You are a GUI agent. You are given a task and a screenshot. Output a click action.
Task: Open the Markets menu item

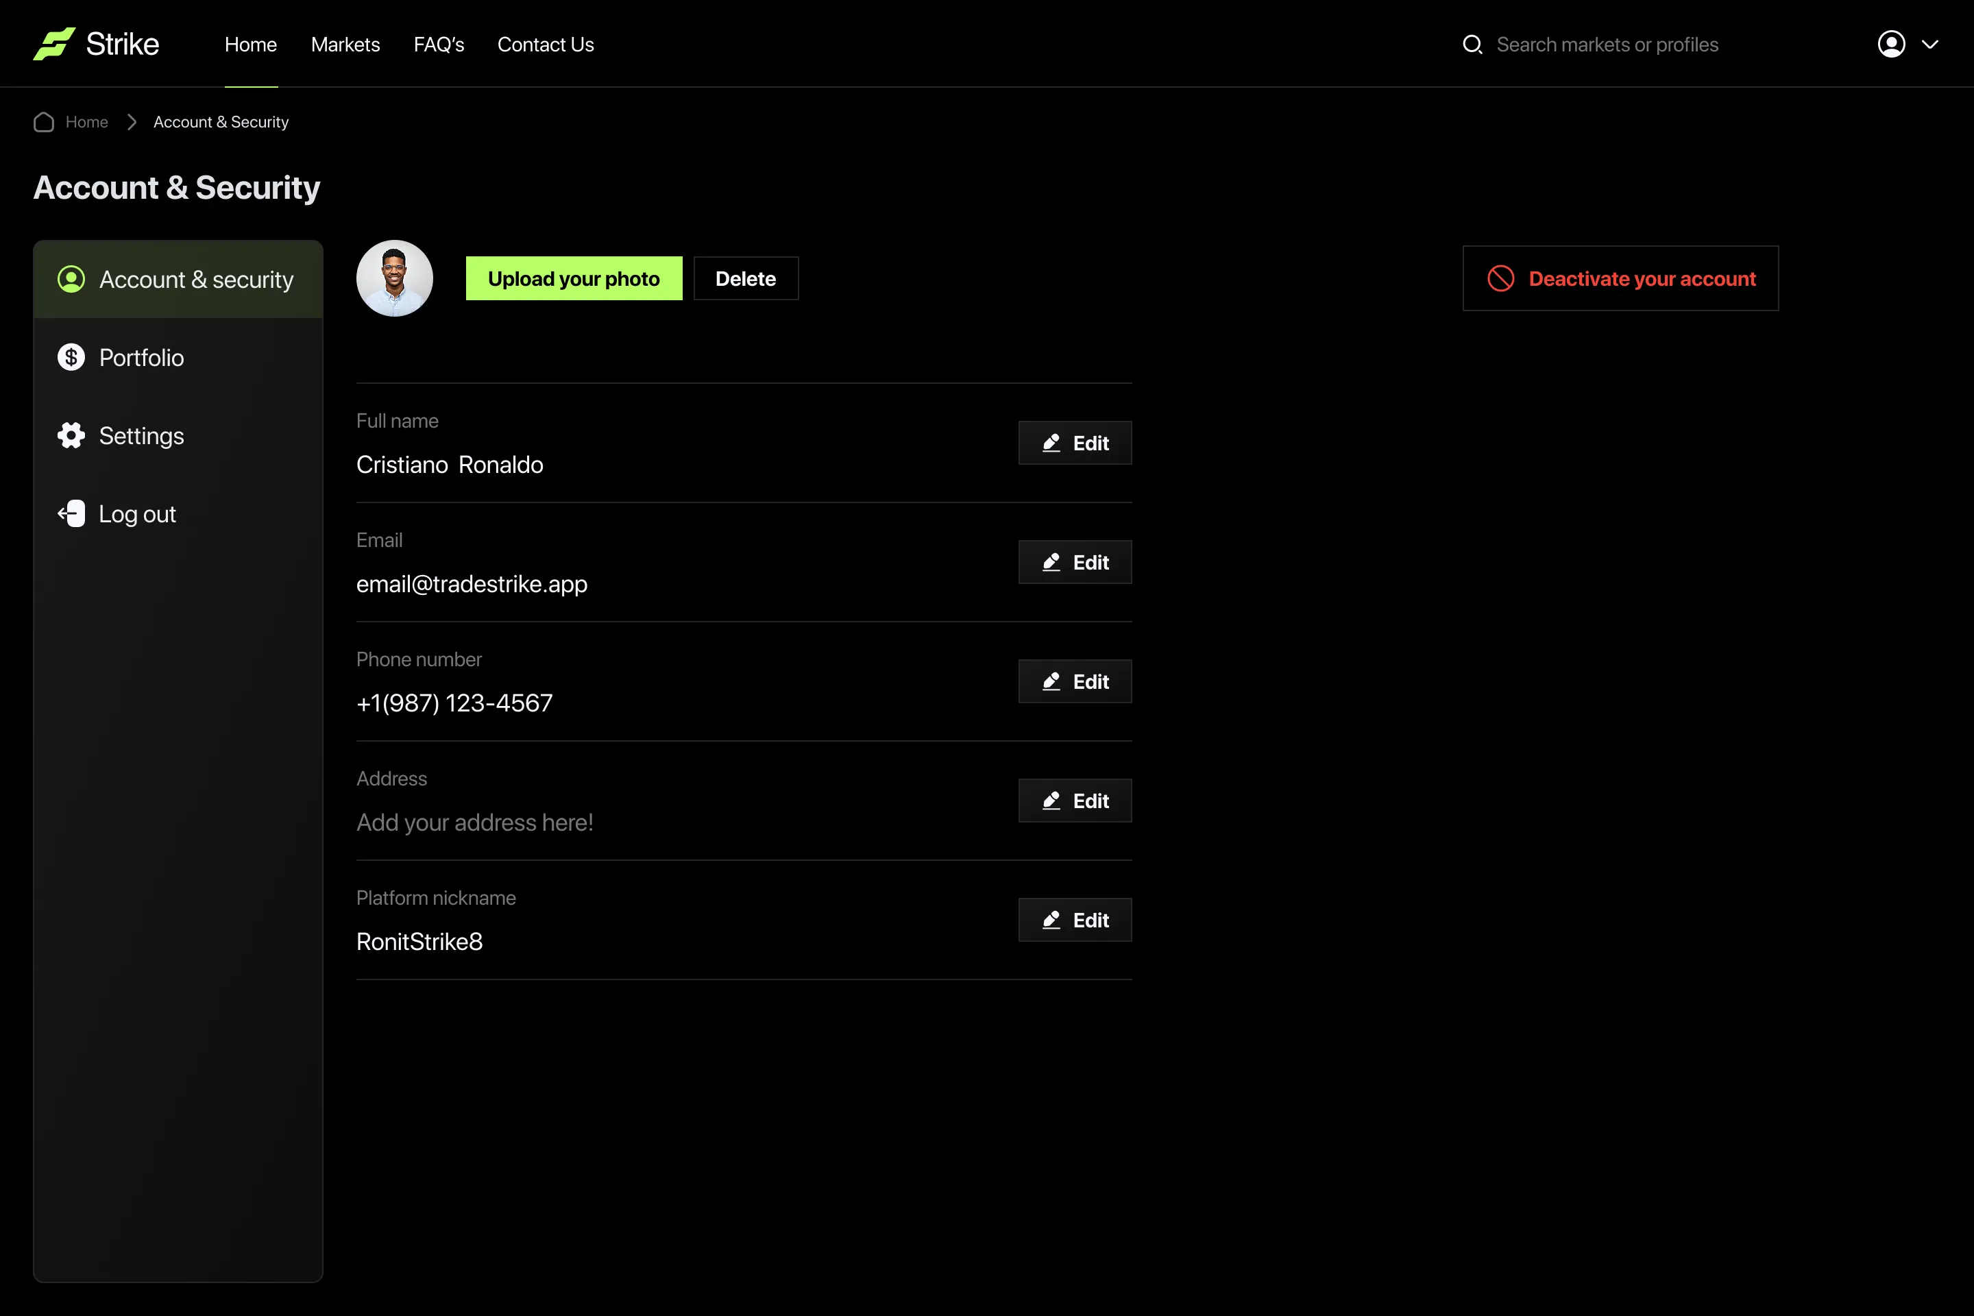(x=345, y=45)
